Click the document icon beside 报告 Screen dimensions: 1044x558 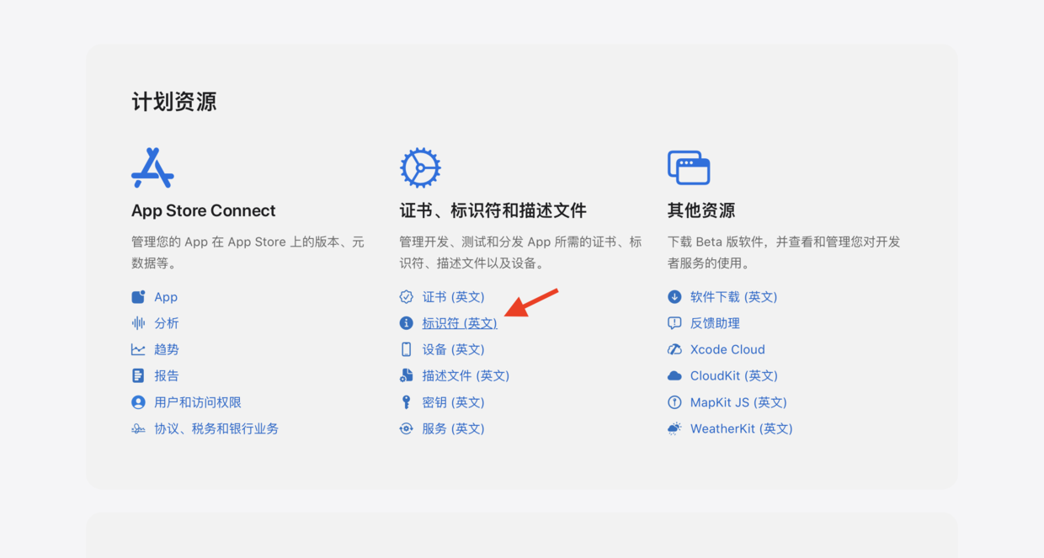[x=138, y=375]
